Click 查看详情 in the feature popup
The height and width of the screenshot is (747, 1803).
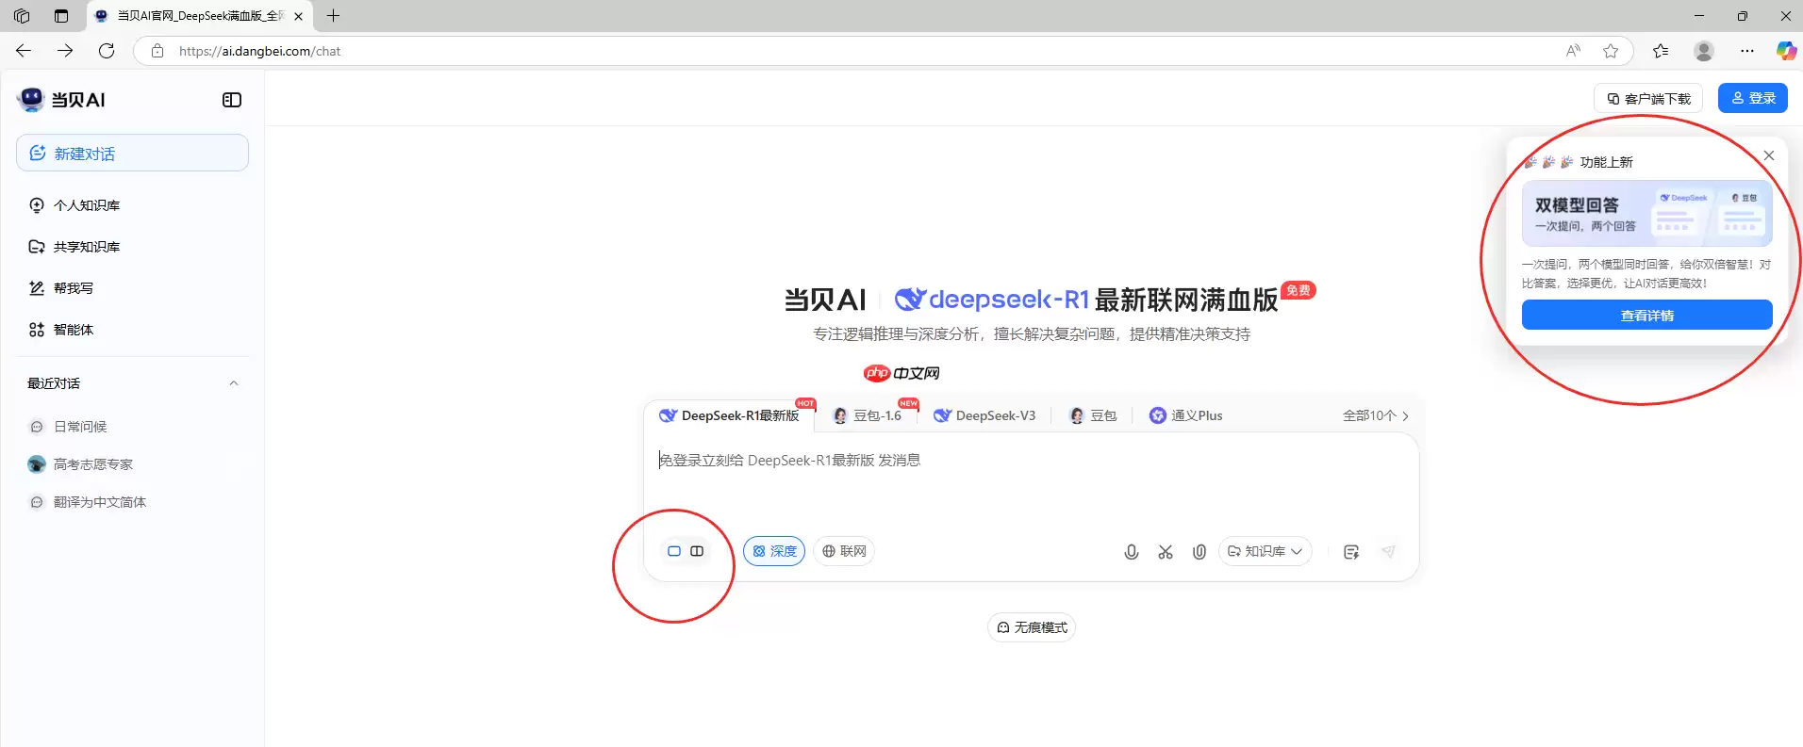coord(1647,316)
